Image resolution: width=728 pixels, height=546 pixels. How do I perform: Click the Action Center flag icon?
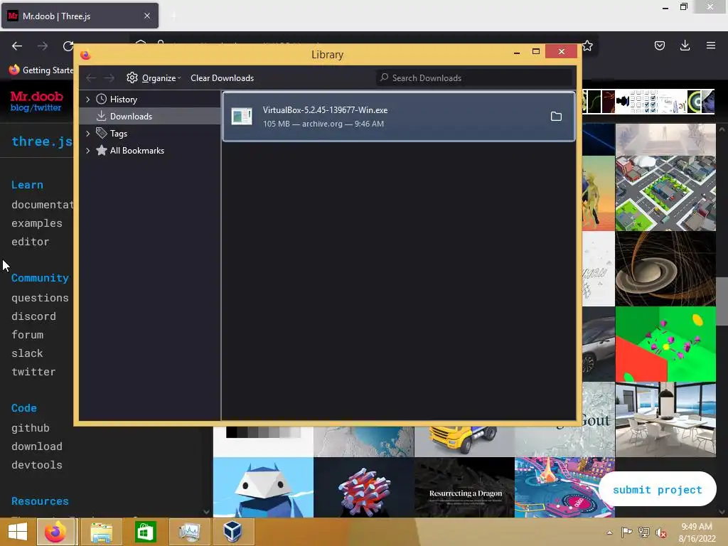pyautogui.click(x=626, y=532)
